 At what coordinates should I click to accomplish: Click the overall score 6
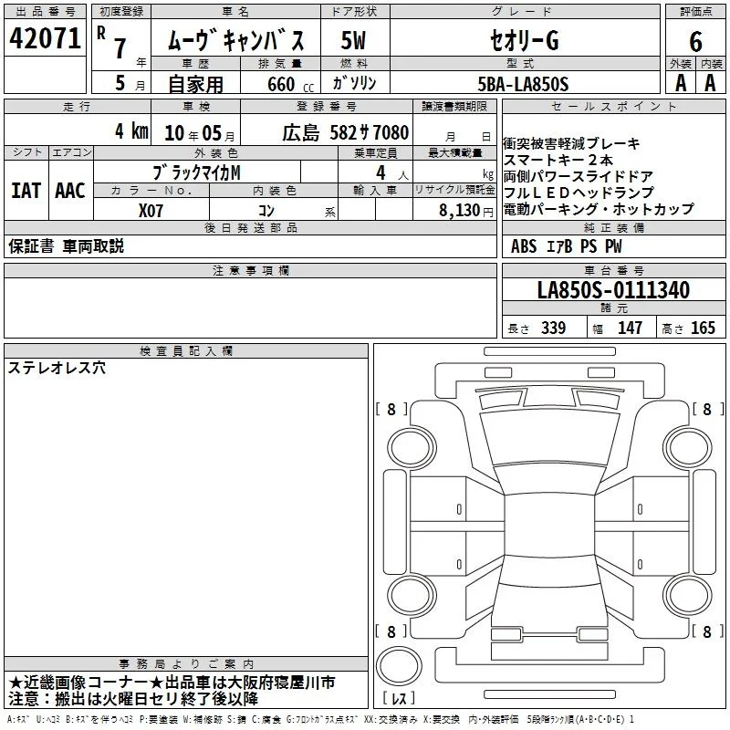(x=695, y=41)
